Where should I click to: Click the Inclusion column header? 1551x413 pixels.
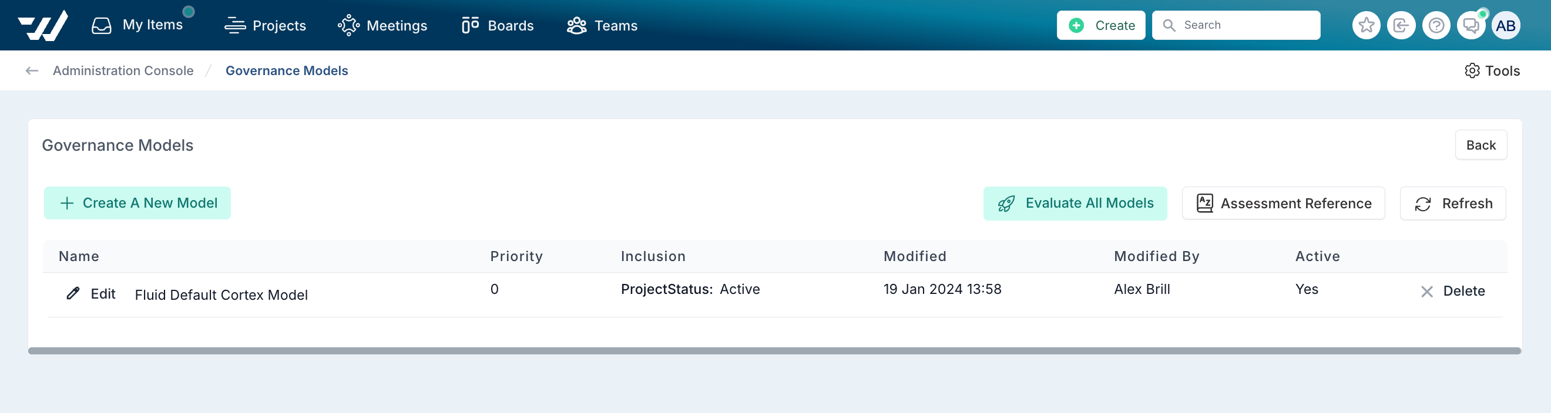point(653,256)
